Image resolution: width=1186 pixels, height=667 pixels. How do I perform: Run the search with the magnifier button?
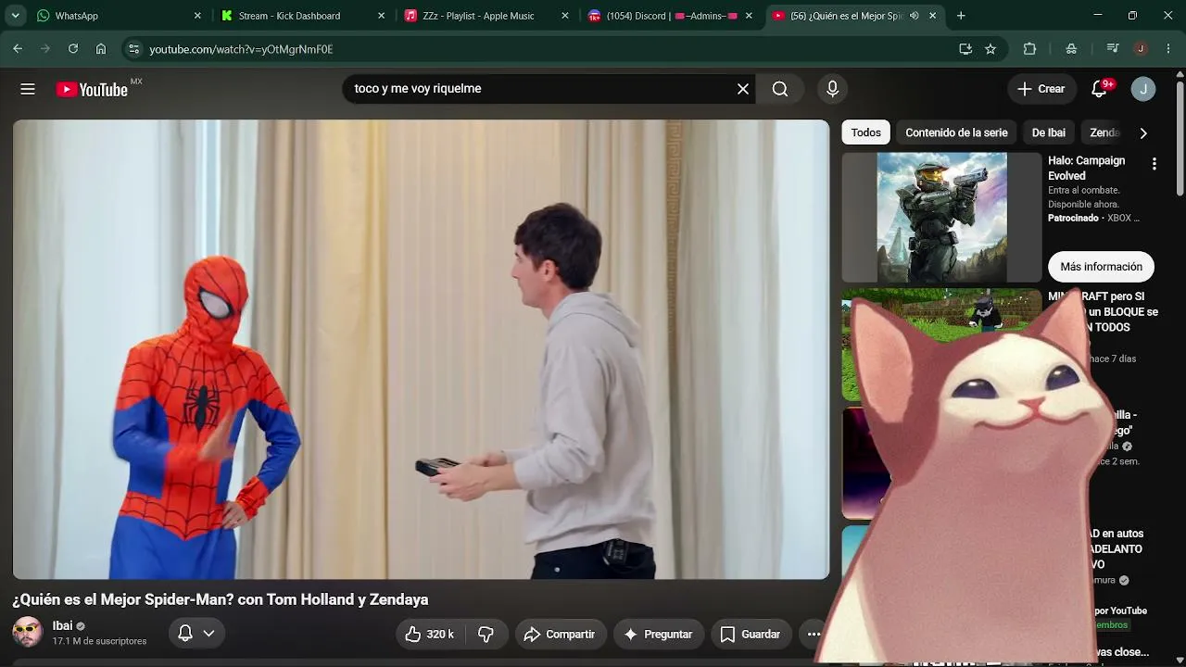tap(780, 89)
